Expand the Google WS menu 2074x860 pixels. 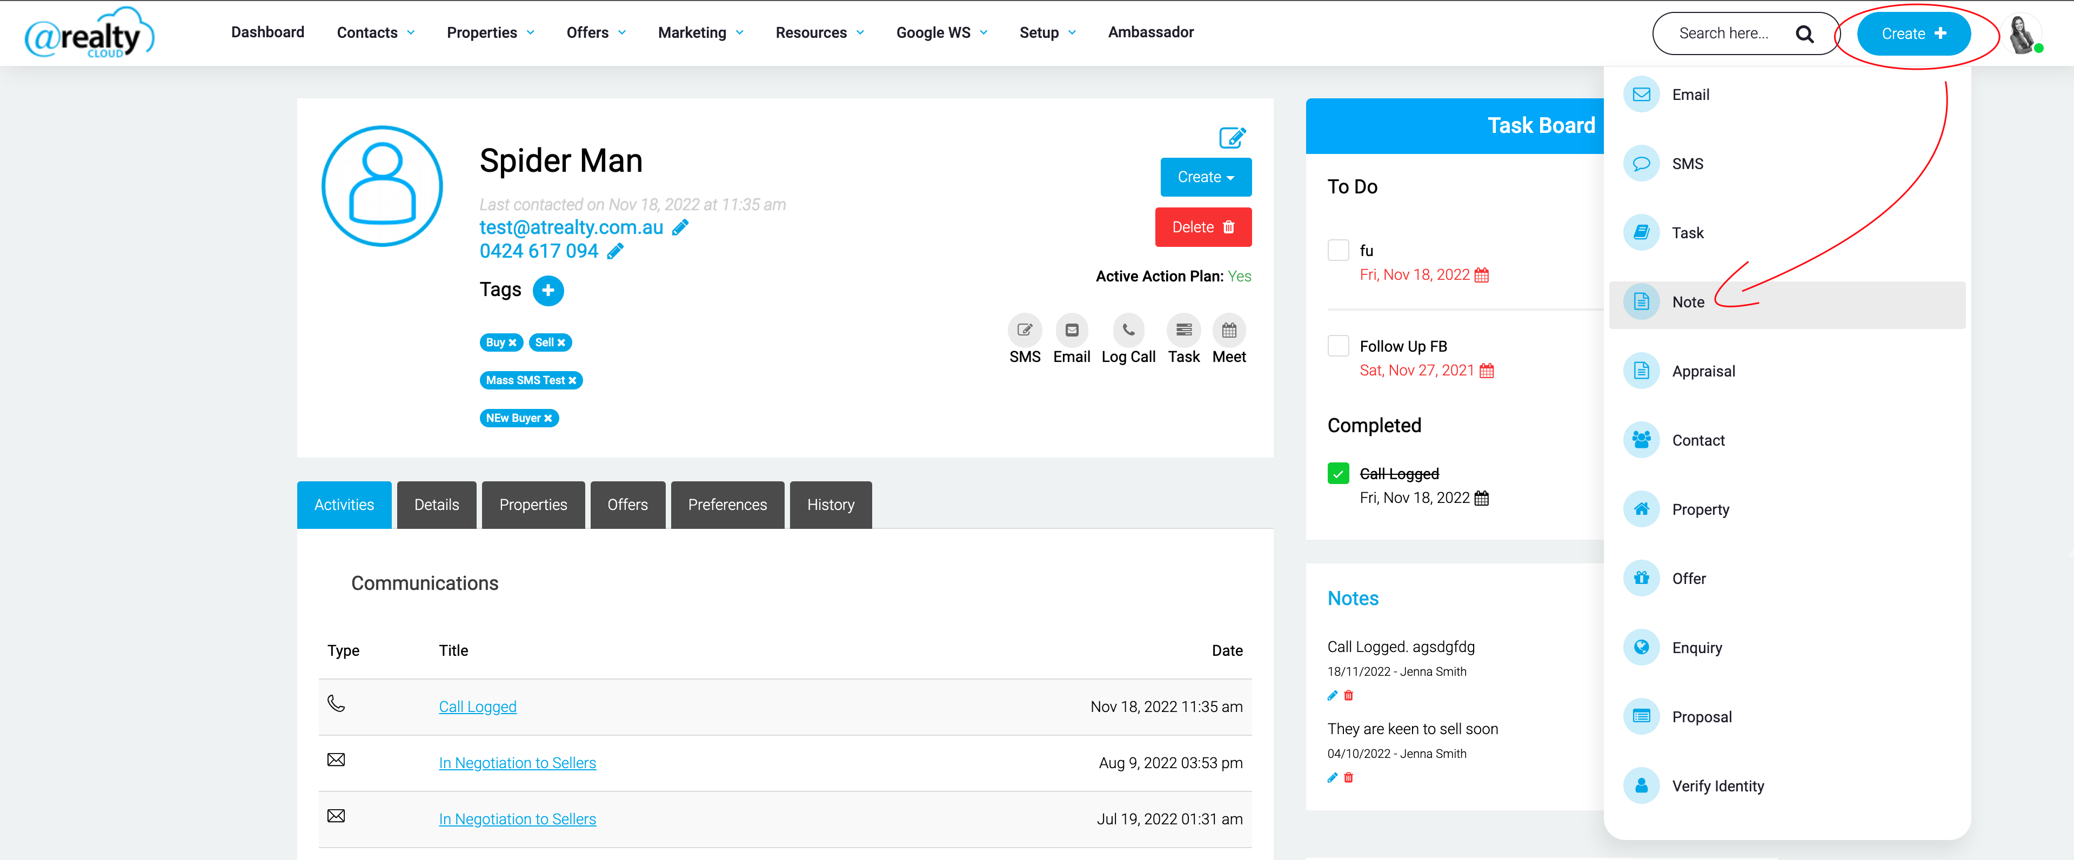click(x=942, y=33)
